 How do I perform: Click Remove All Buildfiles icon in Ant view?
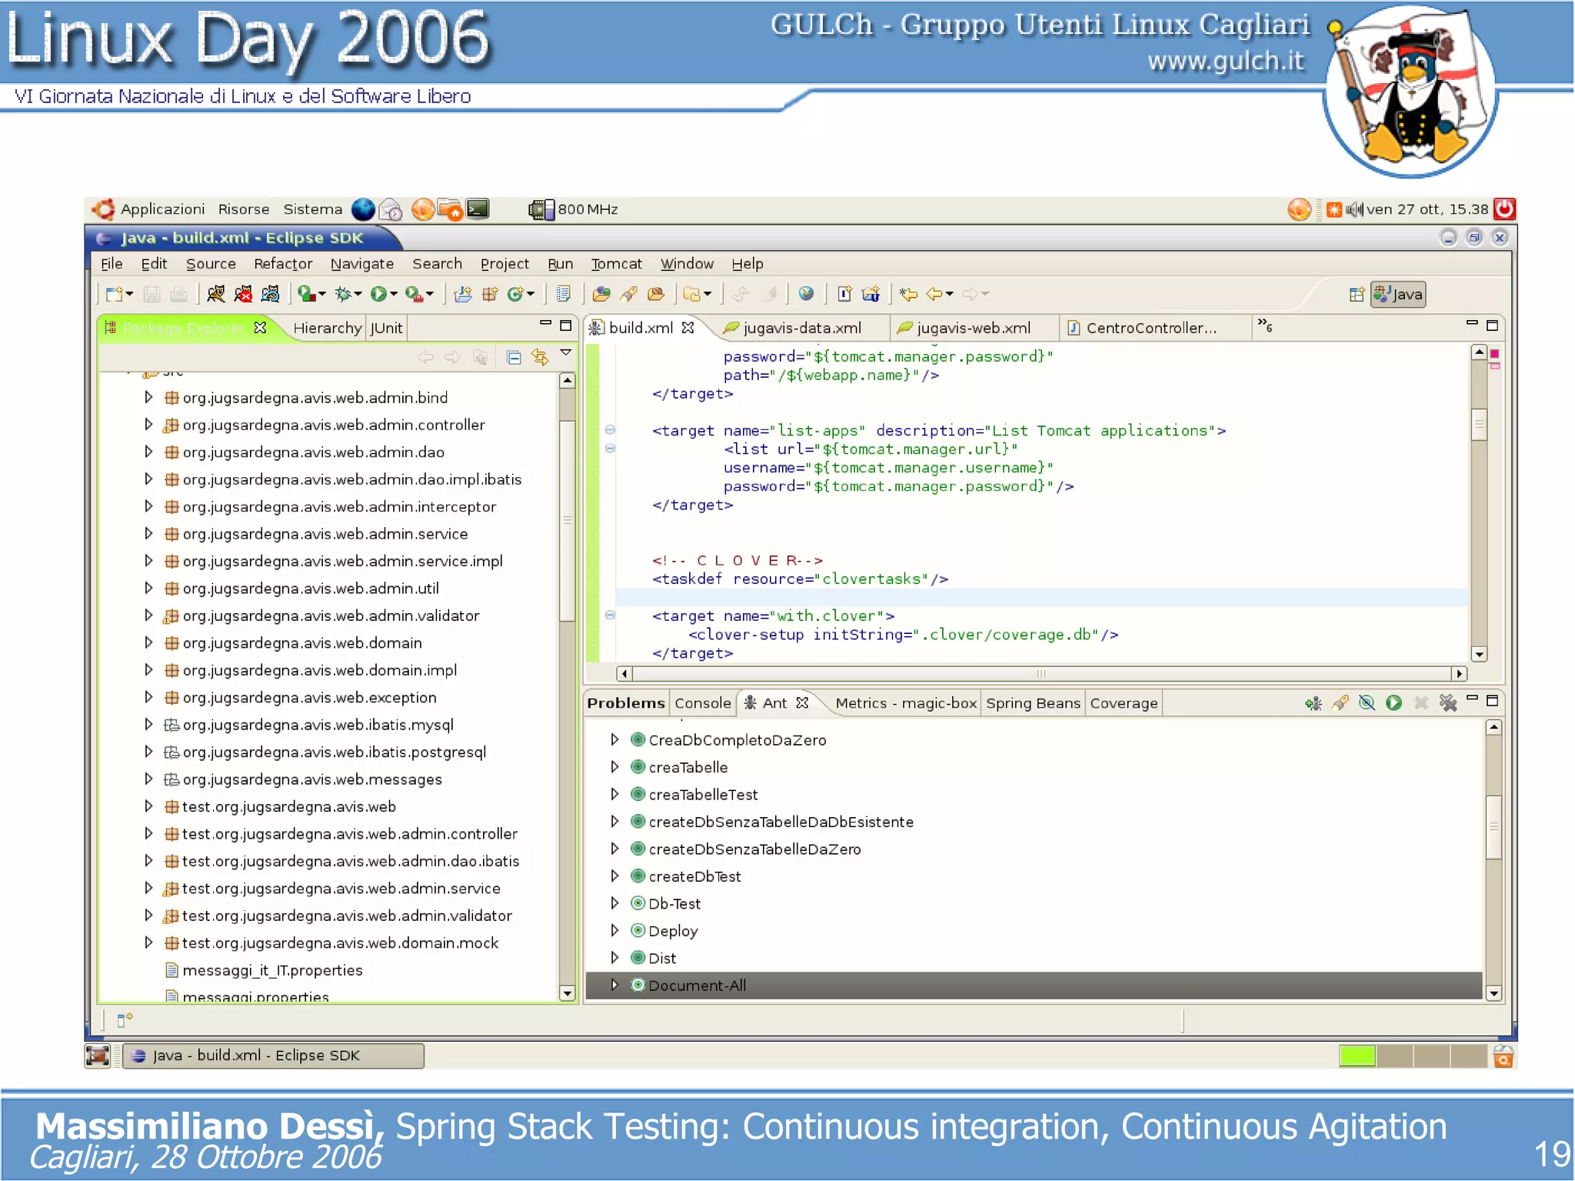coord(1448,703)
